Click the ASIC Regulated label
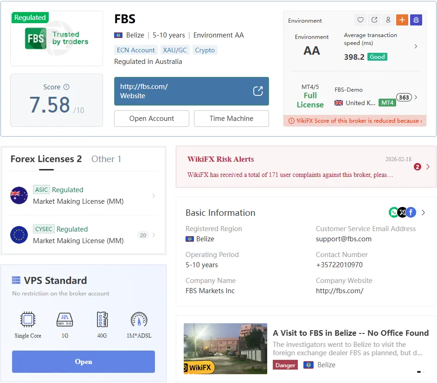437x383 pixels. tap(58, 190)
